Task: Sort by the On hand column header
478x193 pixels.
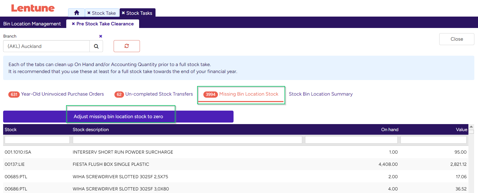Action: pyautogui.click(x=390, y=130)
